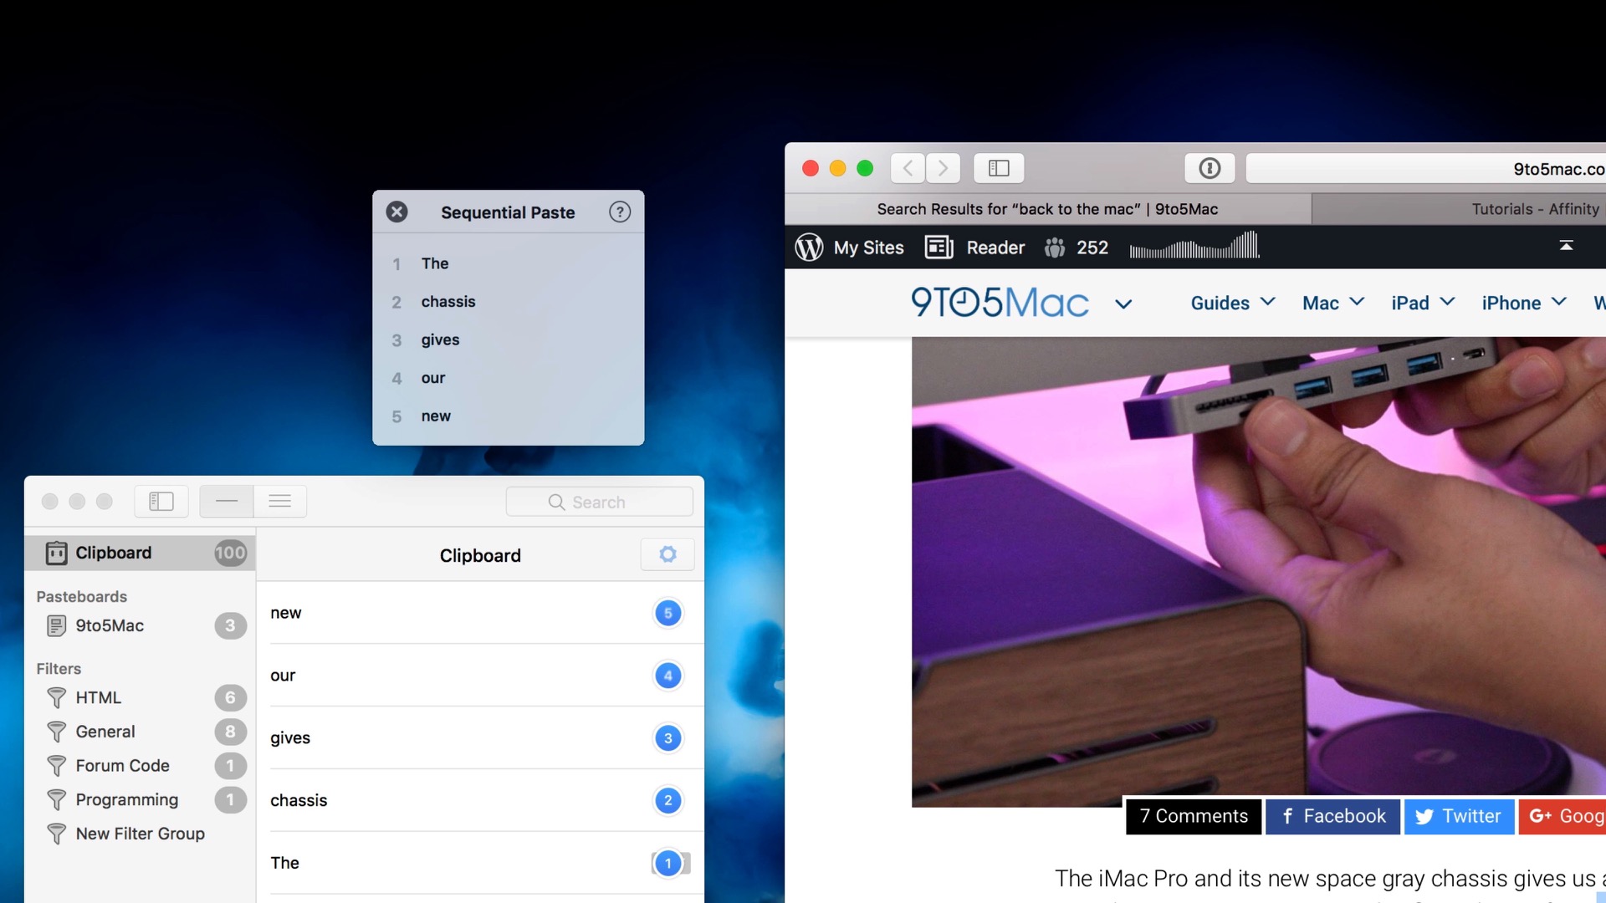
Task: Click the 1Password extension icon in Safari
Action: pyautogui.click(x=1210, y=168)
